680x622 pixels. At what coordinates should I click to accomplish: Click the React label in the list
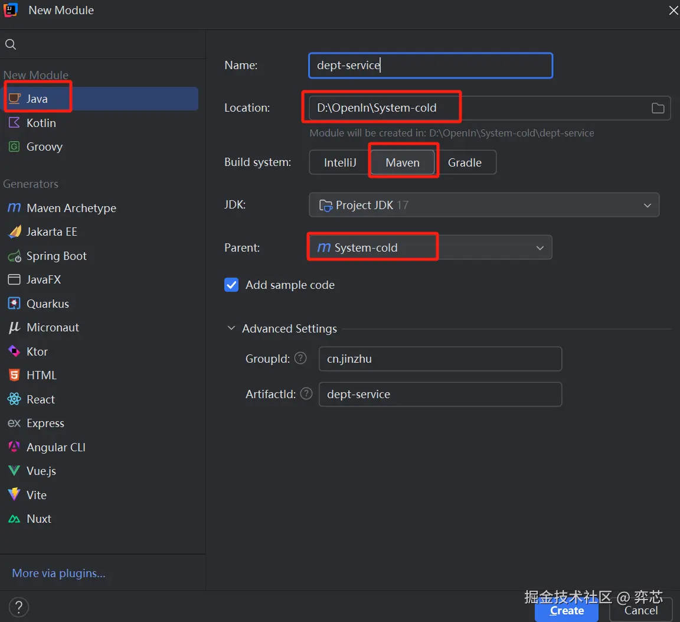click(x=41, y=399)
